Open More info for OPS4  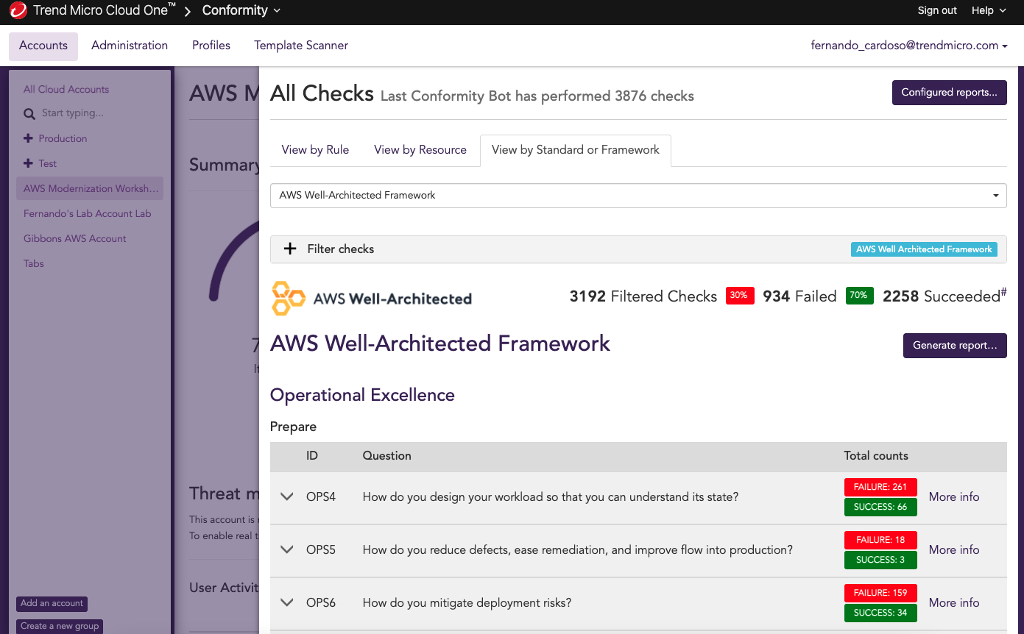(954, 496)
